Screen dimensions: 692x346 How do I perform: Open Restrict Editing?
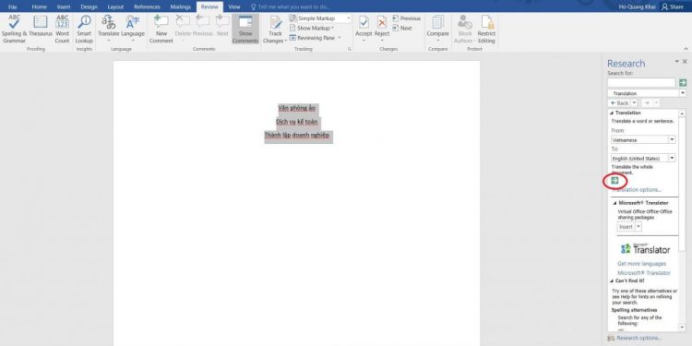pyautogui.click(x=486, y=30)
